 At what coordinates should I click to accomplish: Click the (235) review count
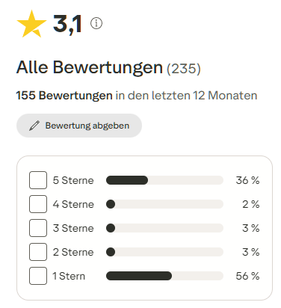[184, 69]
